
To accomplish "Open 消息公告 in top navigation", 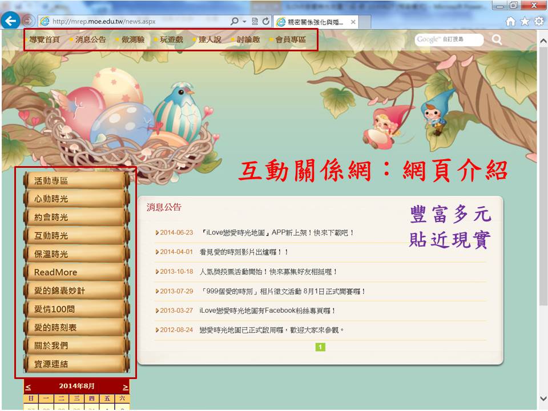I will (x=90, y=40).
